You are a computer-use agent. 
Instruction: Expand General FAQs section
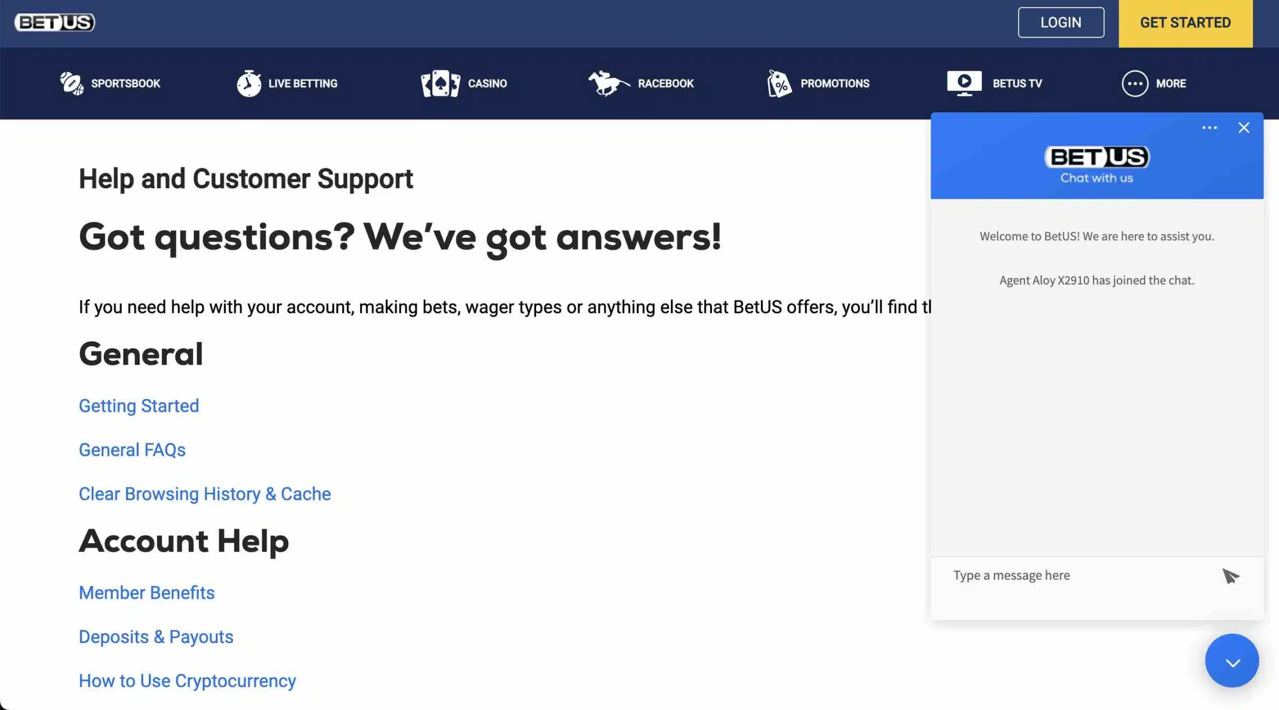pyautogui.click(x=131, y=449)
